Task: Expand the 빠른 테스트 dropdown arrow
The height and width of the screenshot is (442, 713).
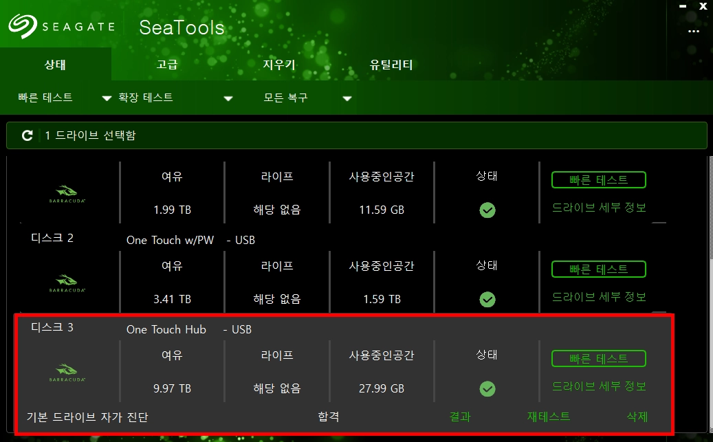Action: point(107,98)
